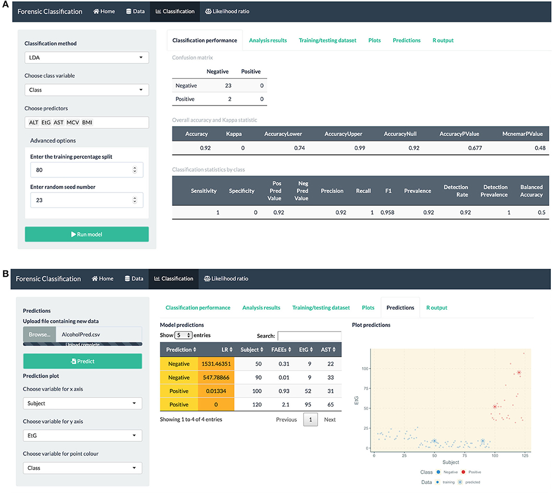
Task: Sort table by FAEEs column
Action: click(x=281, y=349)
